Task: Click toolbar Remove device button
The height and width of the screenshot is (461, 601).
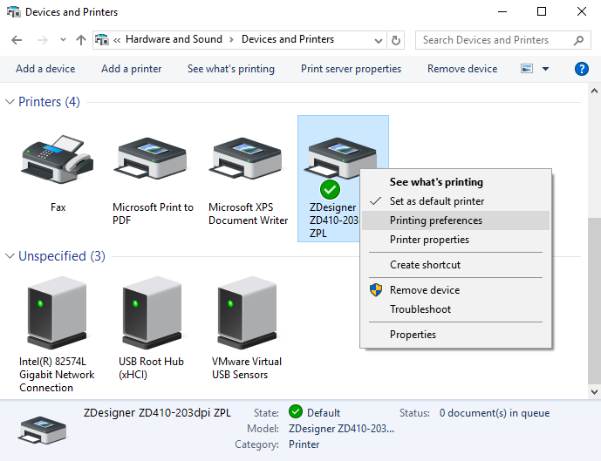Action: [x=462, y=69]
